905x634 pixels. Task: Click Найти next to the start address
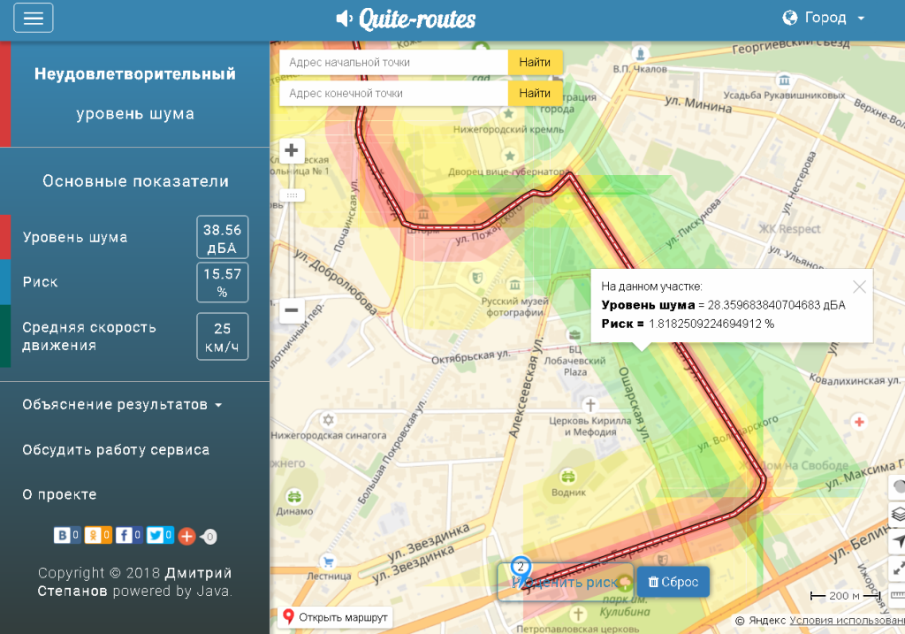point(535,63)
